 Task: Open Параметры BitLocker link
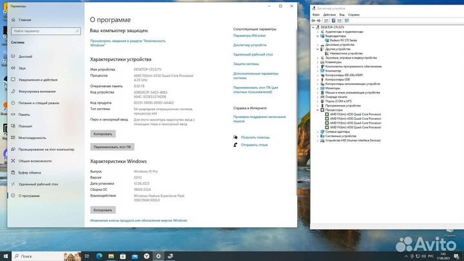point(249,35)
